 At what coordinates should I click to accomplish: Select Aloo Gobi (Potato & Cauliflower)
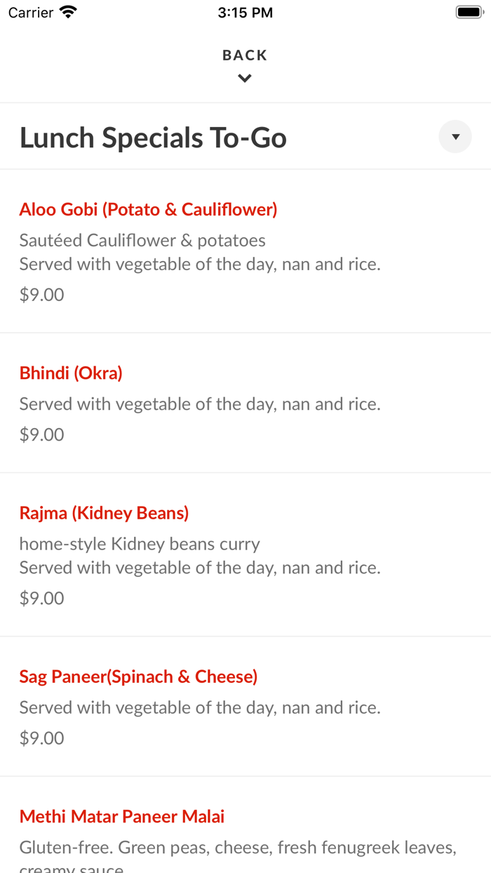click(x=148, y=209)
